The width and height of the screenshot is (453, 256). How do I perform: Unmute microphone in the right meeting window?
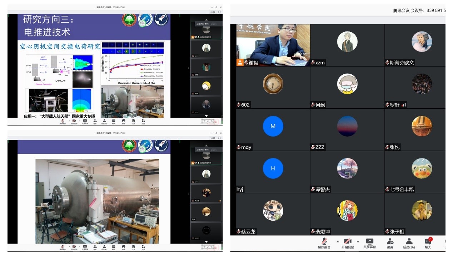click(324, 242)
